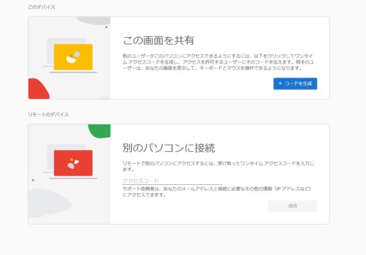Click the small green dot above yellow laptop
366x255 pixels.
point(106,27)
